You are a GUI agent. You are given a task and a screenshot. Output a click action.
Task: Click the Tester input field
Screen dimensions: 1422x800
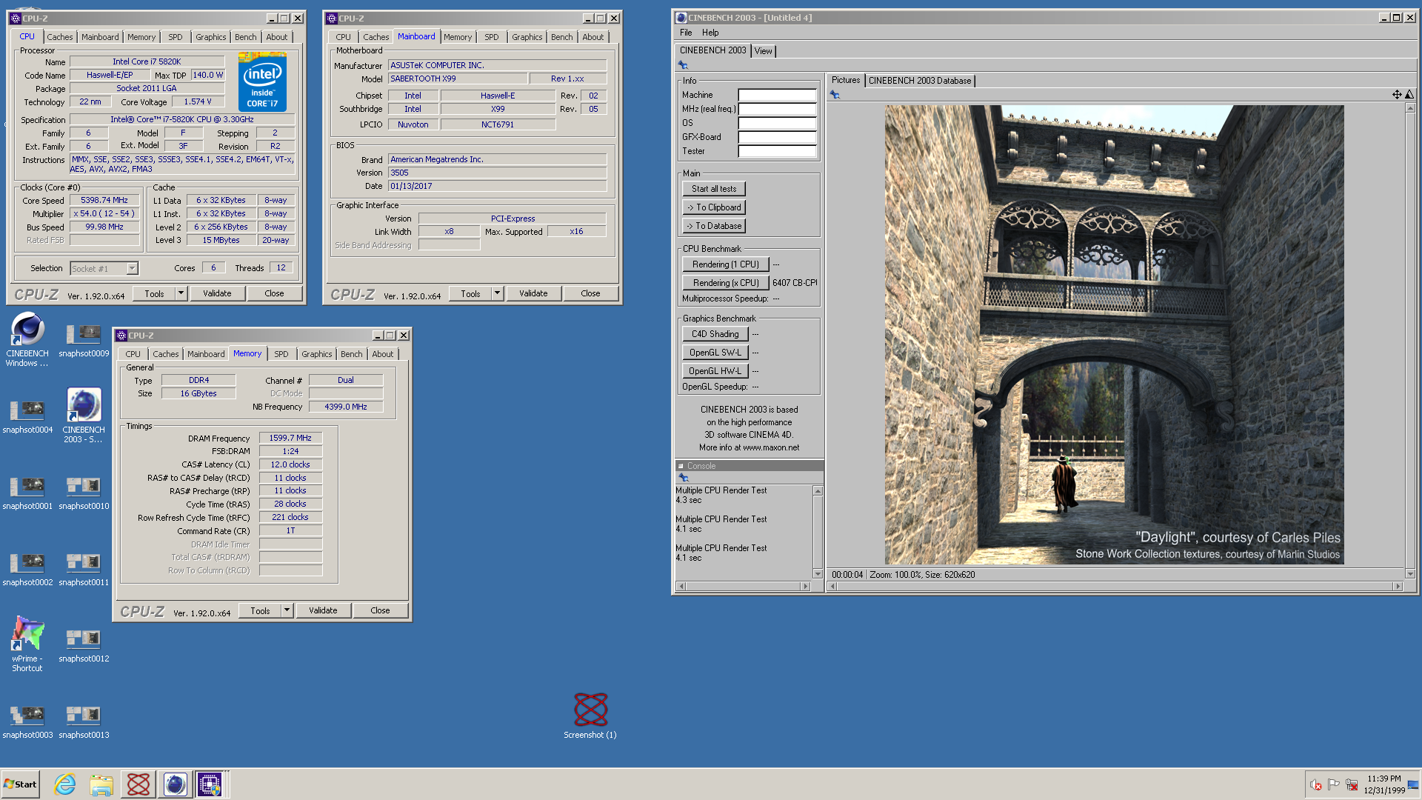click(777, 151)
